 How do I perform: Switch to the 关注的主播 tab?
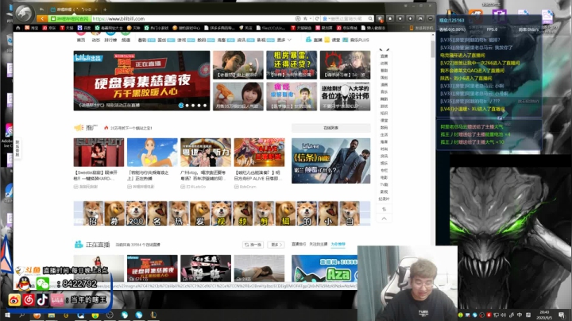point(319,244)
